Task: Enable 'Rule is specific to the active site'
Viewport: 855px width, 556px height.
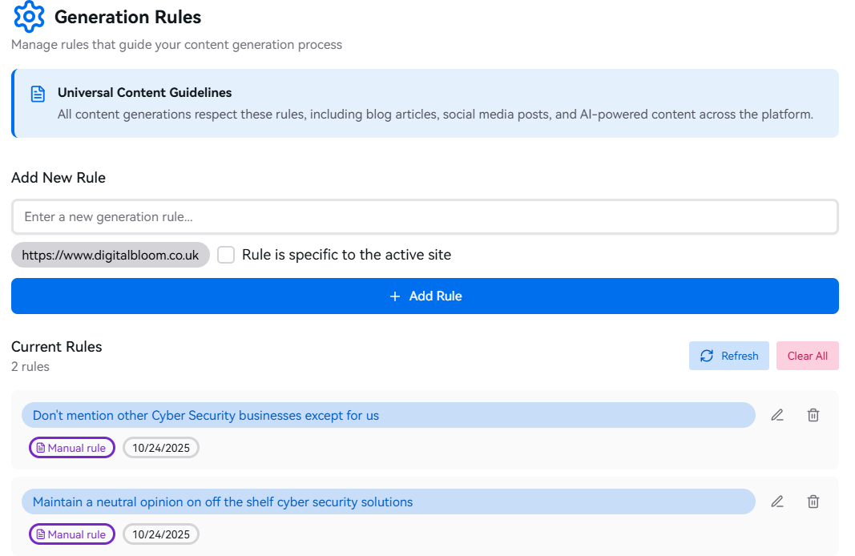Action: (227, 255)
